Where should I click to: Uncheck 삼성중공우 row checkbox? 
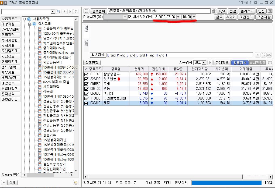tap(86, 74)
